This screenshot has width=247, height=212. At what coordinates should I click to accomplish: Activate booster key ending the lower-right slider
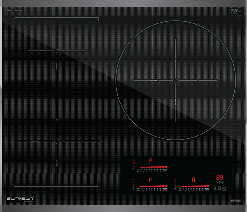pos(207,189)
